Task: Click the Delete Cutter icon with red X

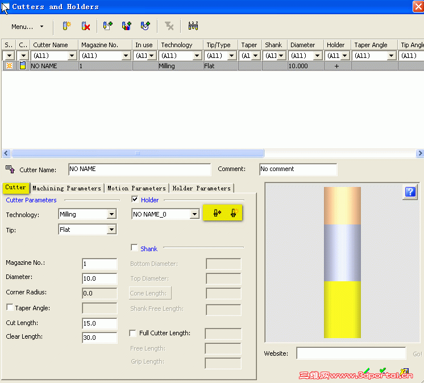Action: point(85,26)
